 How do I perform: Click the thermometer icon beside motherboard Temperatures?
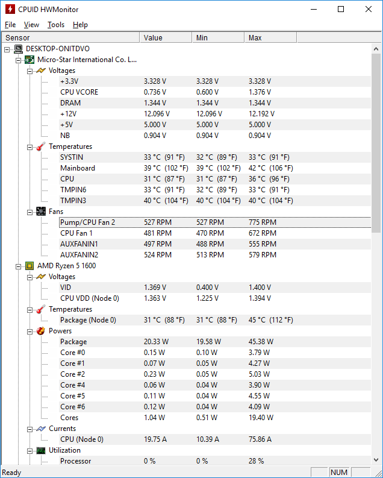click(40, 146)
